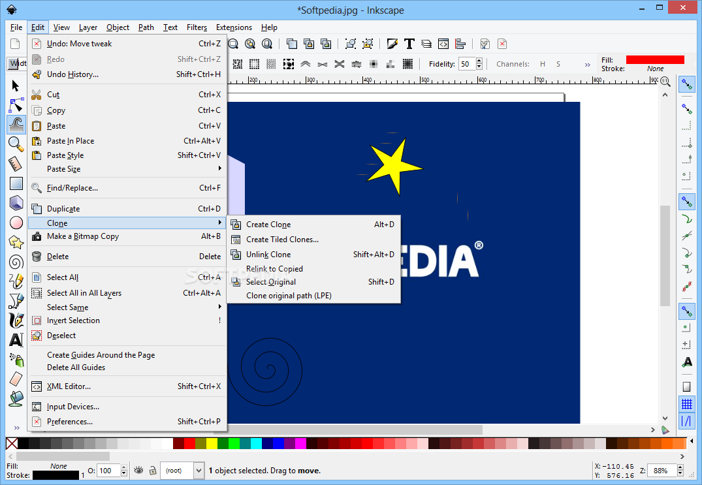Toggle layer visibility eye icon
Image resolution: width=702 pixels, height=485 pixels.
click(139, 470)
